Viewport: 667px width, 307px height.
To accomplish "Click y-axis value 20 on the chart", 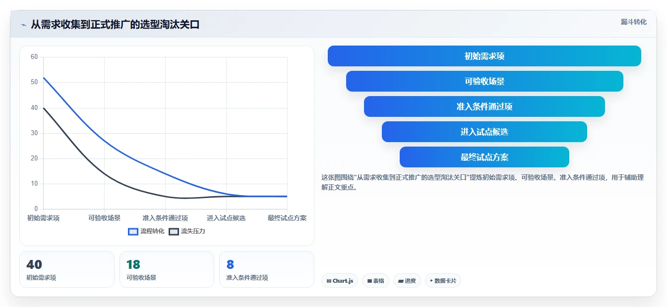I will tap(34, 158).
